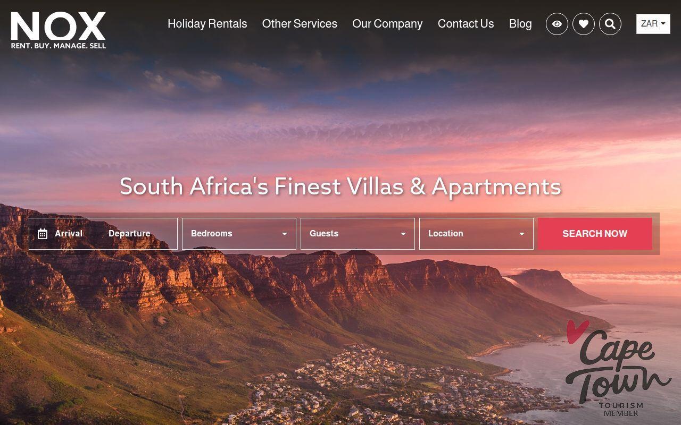Go to the Our Company menu item
Image resolution: width=681 pixels, height=425 pixels.
pos(387,24)
